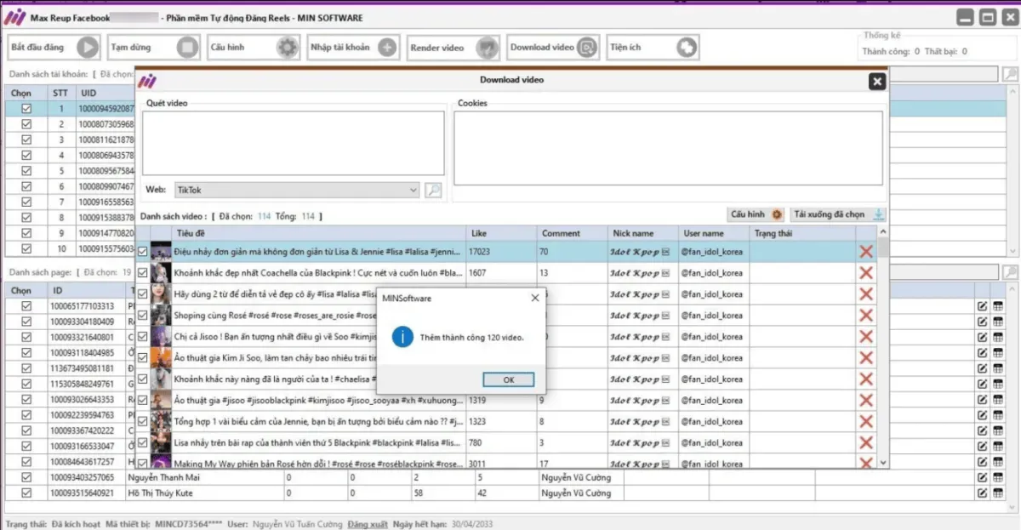Focus the Quét video text box
Image resolution: width=1021 pixels, height=530 pixels.
click(293, 143)
